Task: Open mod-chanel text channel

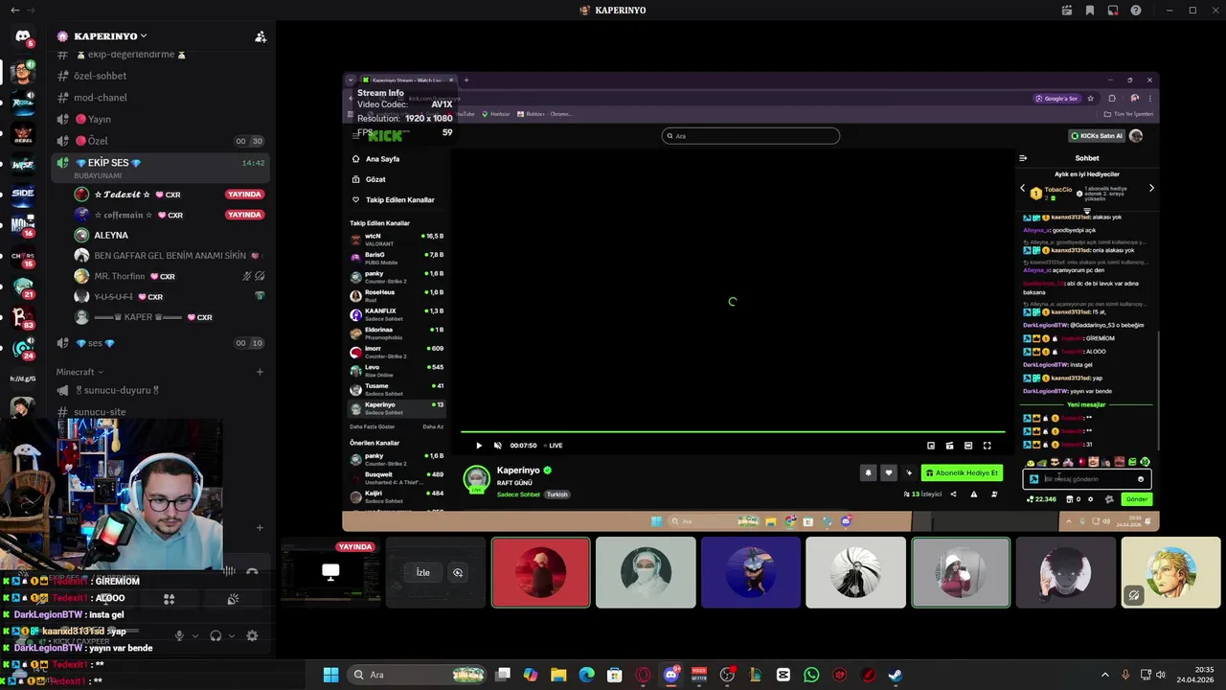Action: coord(100,98)
